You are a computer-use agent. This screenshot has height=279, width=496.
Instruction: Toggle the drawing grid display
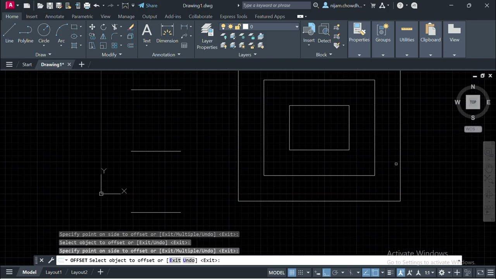(x=292, y=272)
